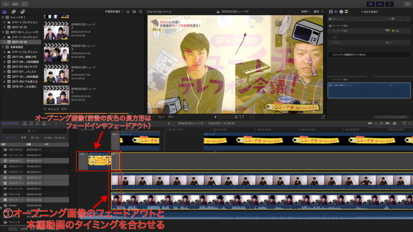Screen dimensions: 413x232
Task: Toggle skimming in the timeline
Action: click(x=370, y=123)
